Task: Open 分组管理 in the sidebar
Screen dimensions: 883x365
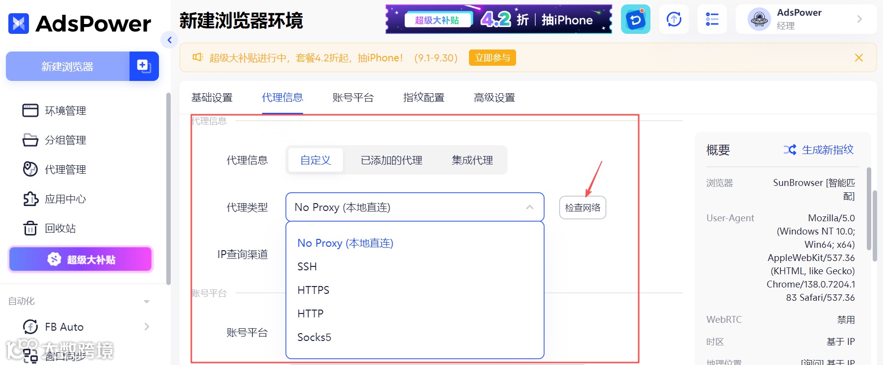Action: click(x=65, y=140)
